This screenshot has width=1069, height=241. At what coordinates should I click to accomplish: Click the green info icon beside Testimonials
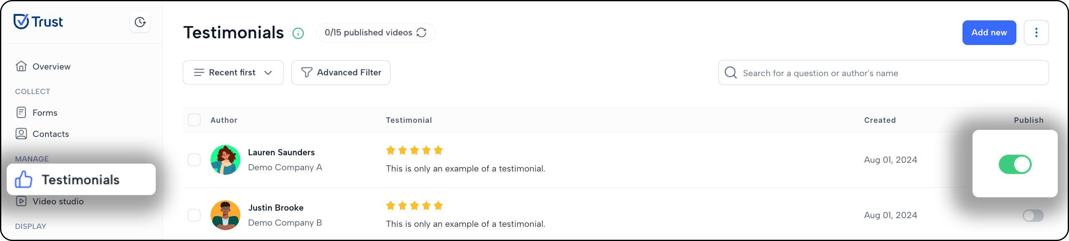298,33
